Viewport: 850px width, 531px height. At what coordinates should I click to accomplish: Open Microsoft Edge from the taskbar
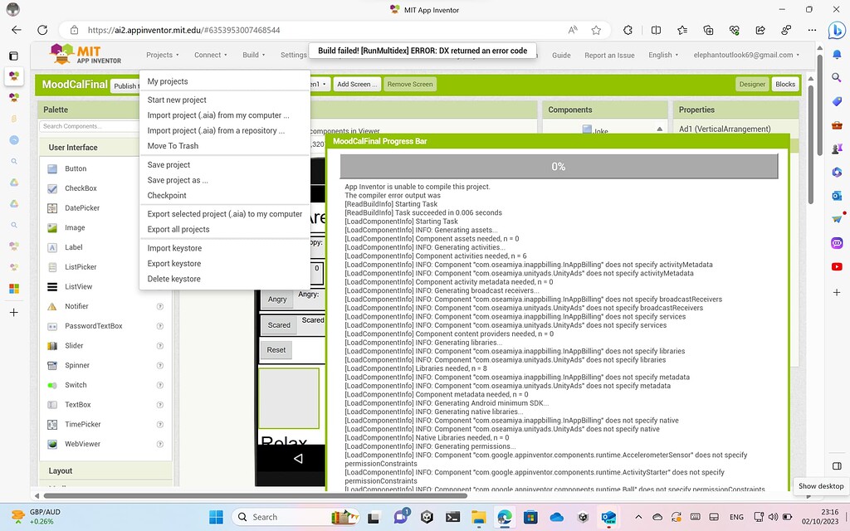tap(504, 516)
